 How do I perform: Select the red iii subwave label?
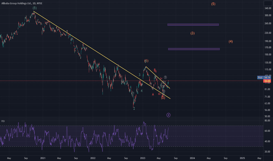[159, 94]
